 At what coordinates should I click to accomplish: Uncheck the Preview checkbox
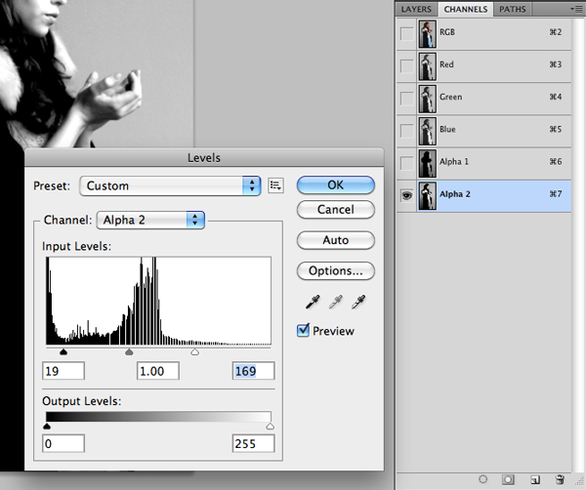click(x=304, y=331)
